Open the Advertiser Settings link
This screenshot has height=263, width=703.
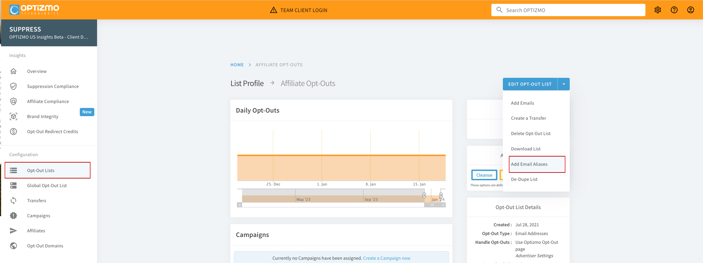click(534, 256)
